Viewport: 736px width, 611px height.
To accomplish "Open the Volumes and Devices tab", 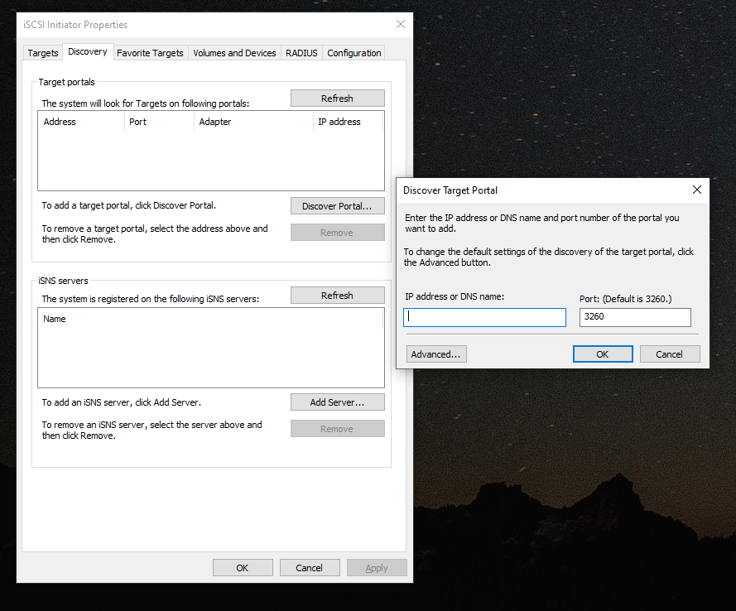I will [234, 53].
